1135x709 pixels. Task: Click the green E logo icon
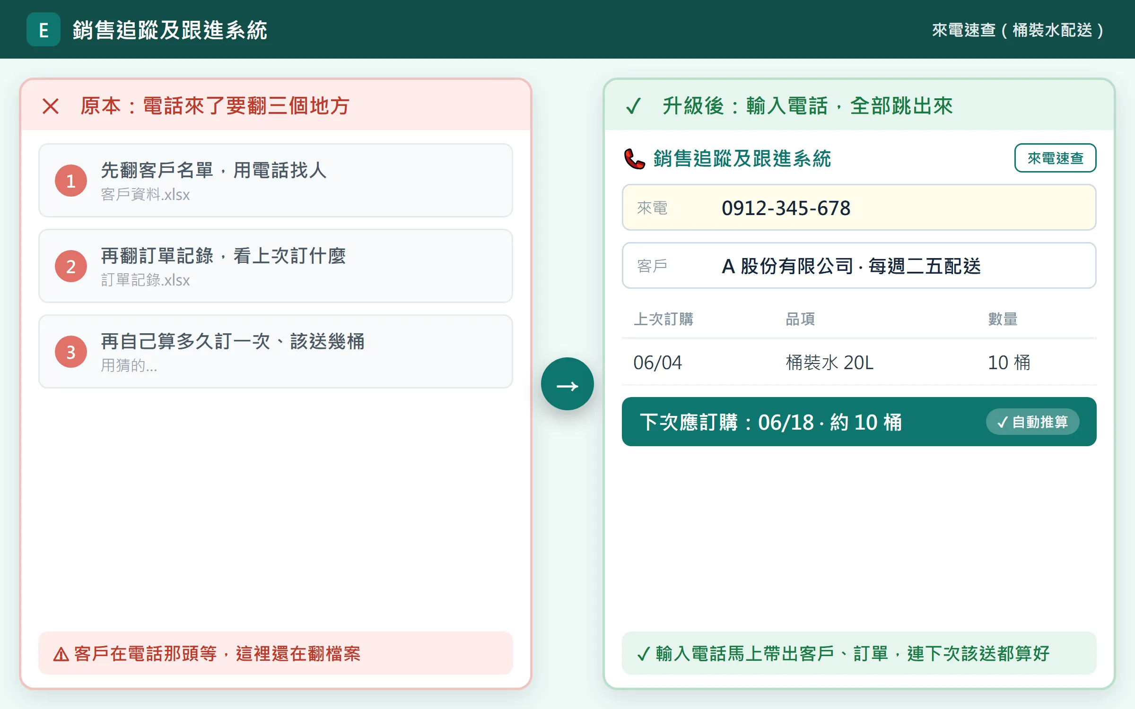pyautogui.click(x=44, y=29)
